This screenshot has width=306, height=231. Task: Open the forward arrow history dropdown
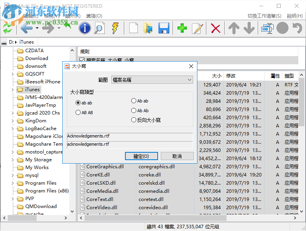coord(59,28)
